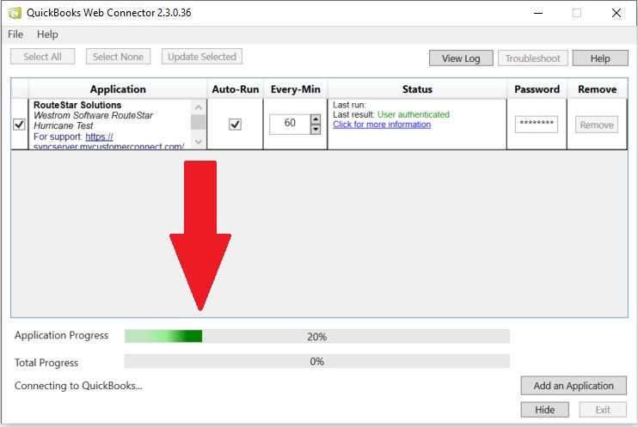Viewport: 638px width, 427px height.
Task: Click the Last run label
Action: [x=349, y=105]
